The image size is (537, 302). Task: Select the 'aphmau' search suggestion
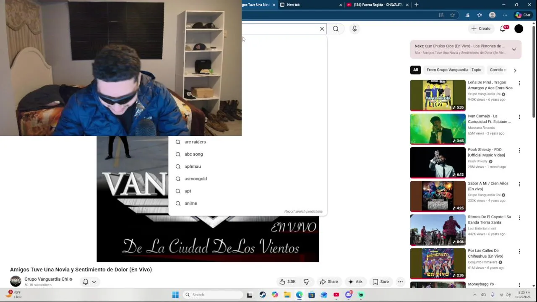click(248, 167)
